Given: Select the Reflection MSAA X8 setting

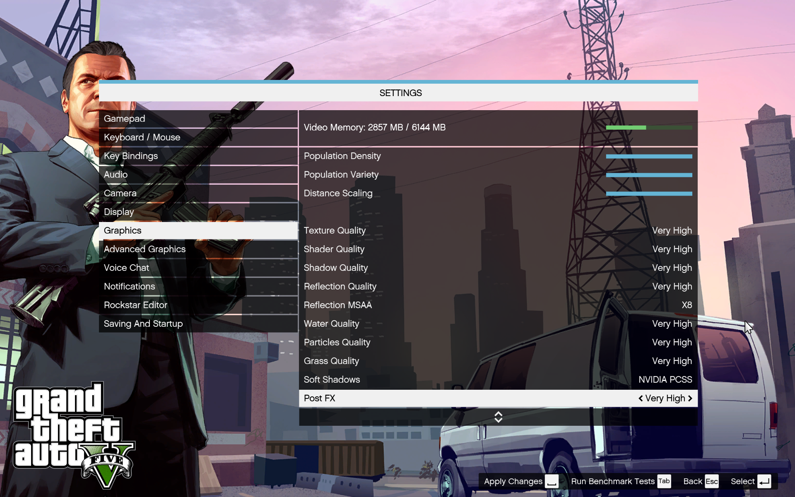Looking at the screenshot, I should click(686, 305).
